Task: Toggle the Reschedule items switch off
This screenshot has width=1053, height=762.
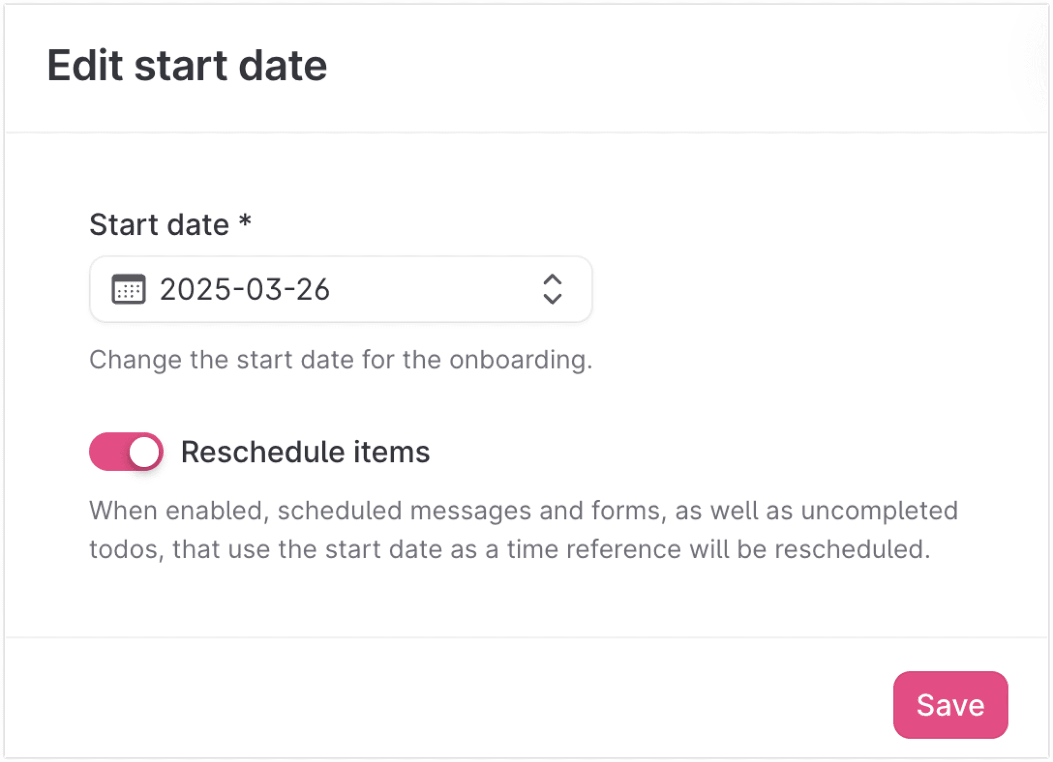Action: point(126,452)
